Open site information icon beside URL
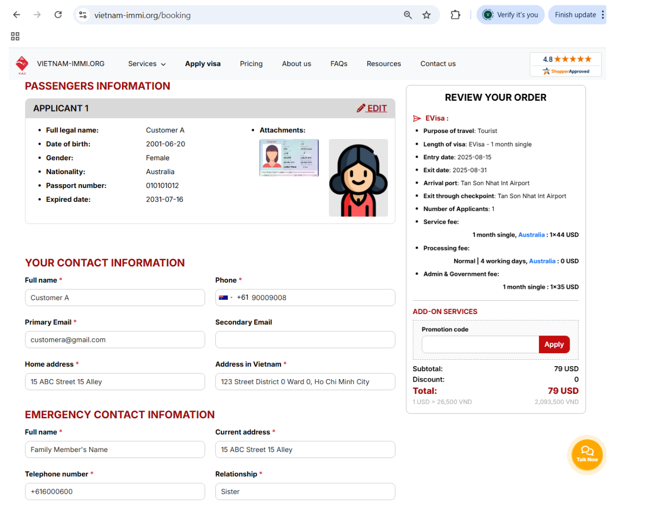 click(83, 15)
